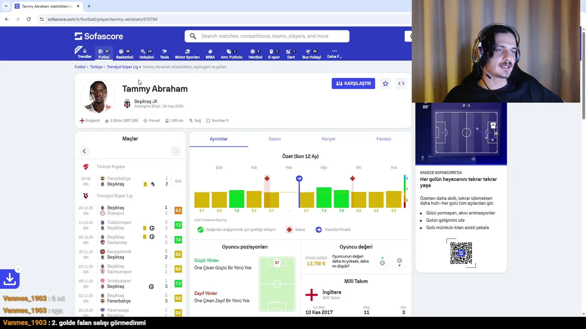Click the yellow card icon in Fenerbahçe cup match
586x329 pixels.
pos(145,184)
